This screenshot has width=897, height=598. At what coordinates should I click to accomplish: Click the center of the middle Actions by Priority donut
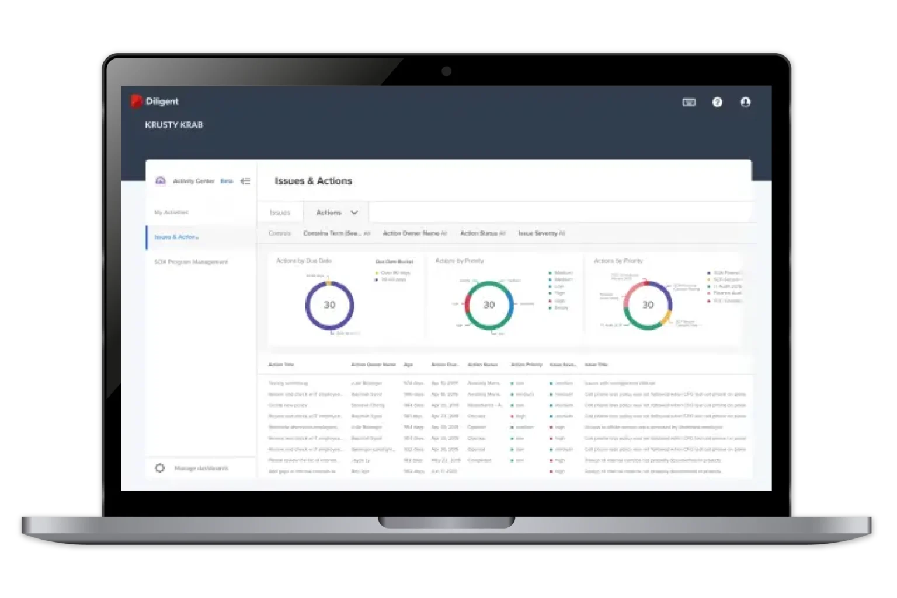489,305
